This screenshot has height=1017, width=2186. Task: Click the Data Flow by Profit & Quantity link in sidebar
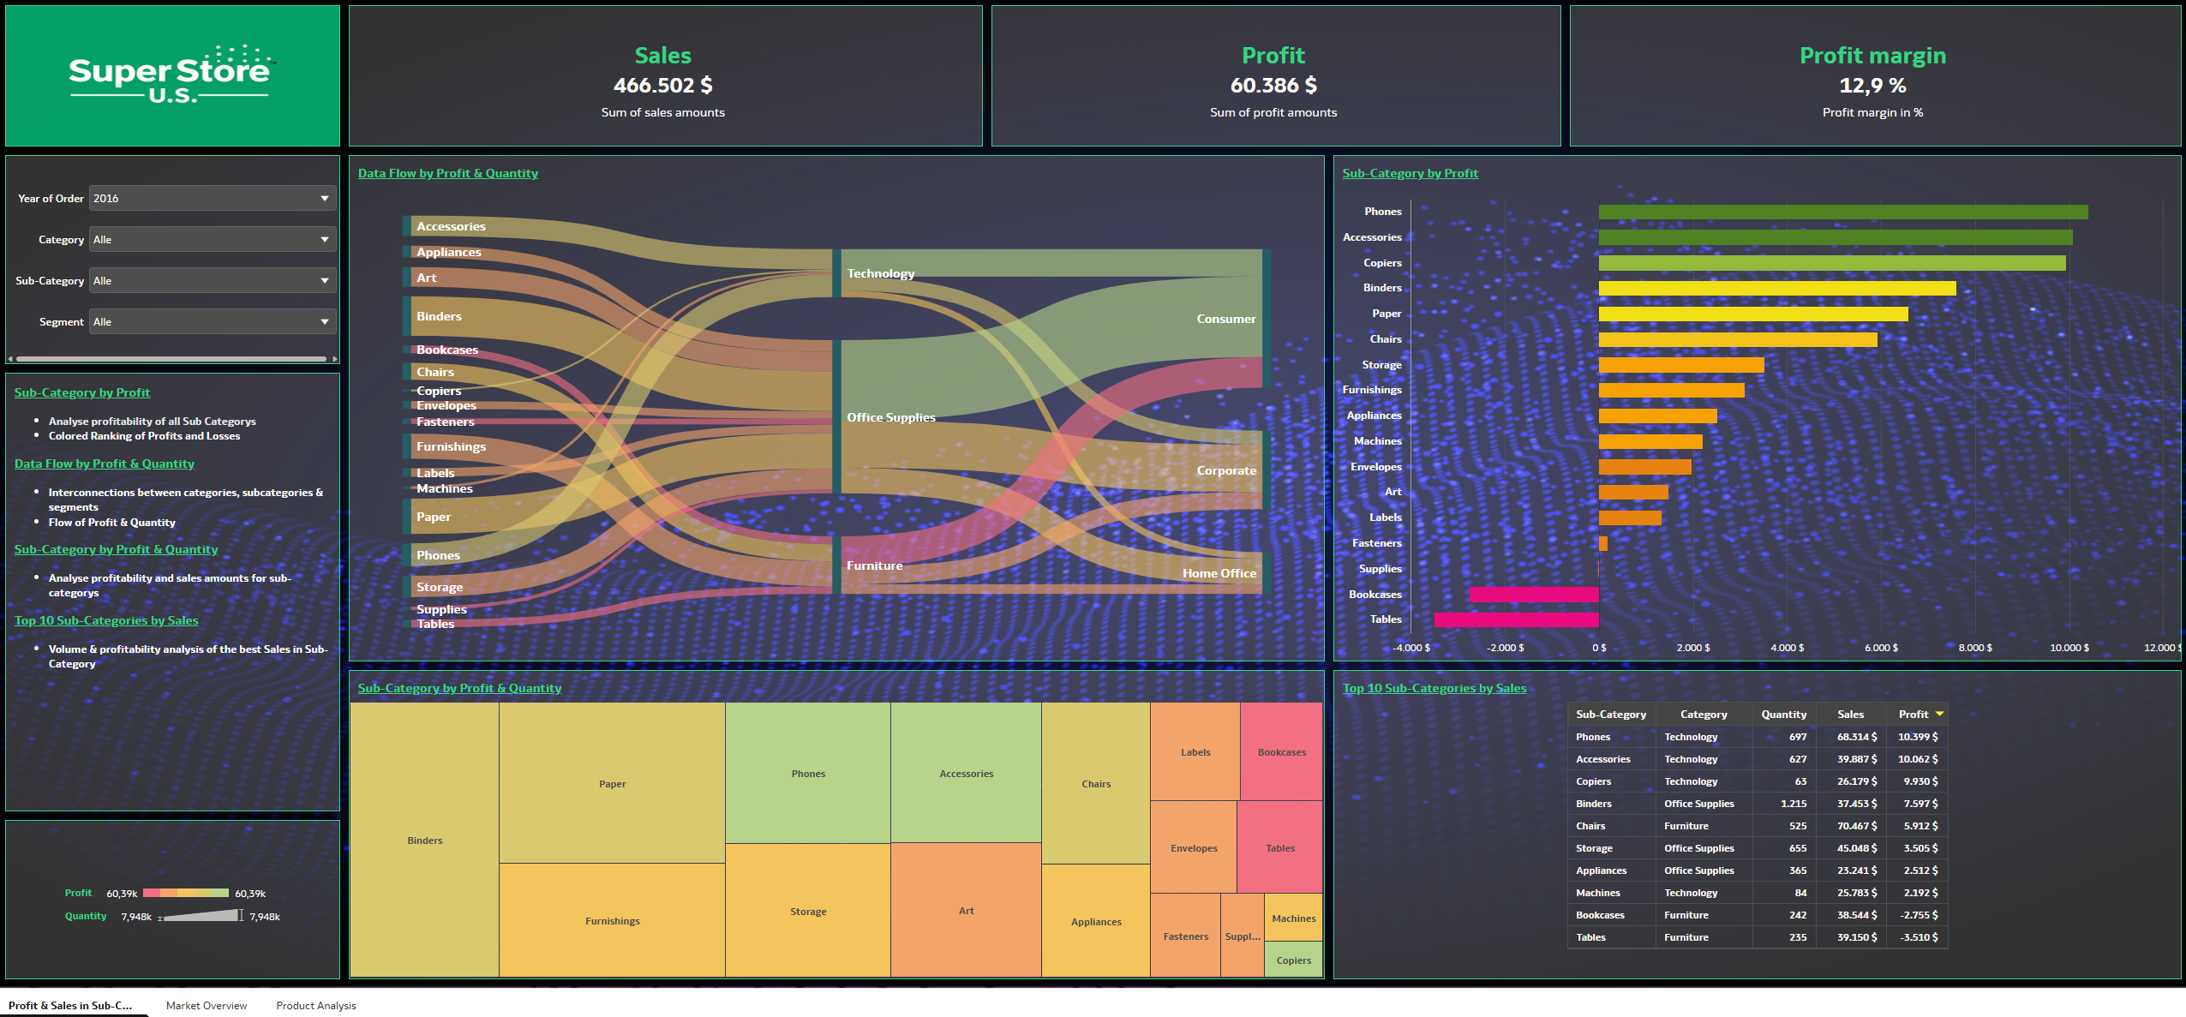point(105,464)
